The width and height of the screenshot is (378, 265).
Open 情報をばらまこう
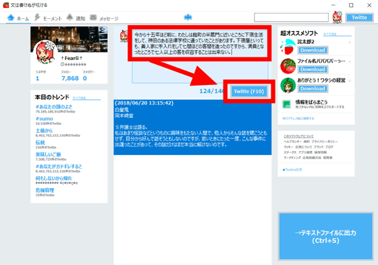(311, 102)
